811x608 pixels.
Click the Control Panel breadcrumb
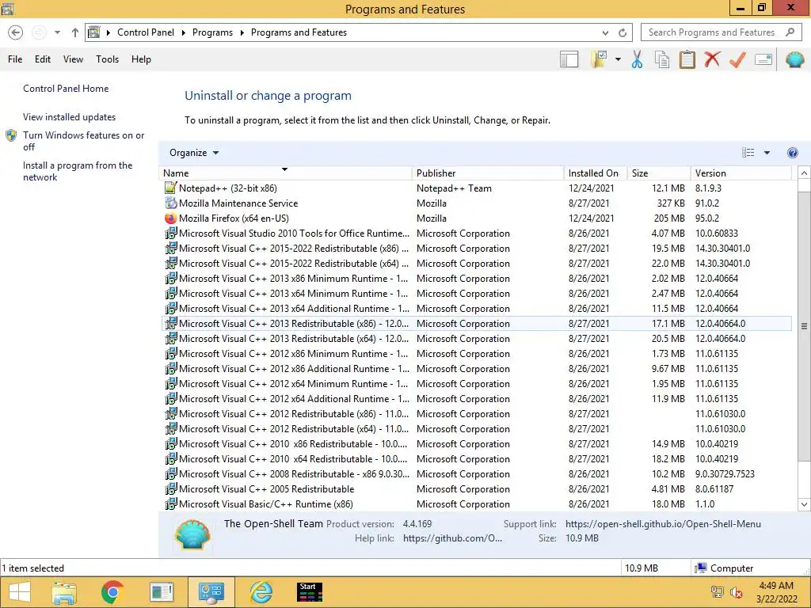pyautogui.click(x=146, y=32)
